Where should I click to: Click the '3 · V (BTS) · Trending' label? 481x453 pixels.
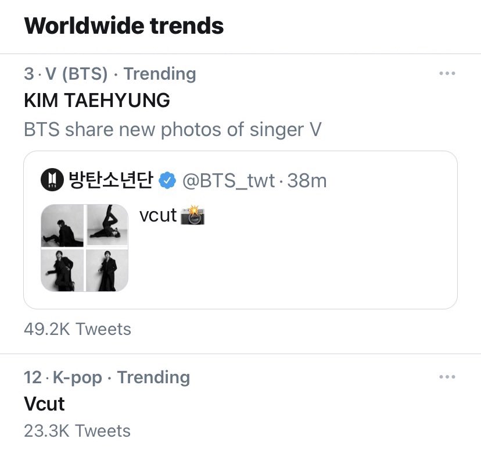pyautogui.click(x=110, y=74)
